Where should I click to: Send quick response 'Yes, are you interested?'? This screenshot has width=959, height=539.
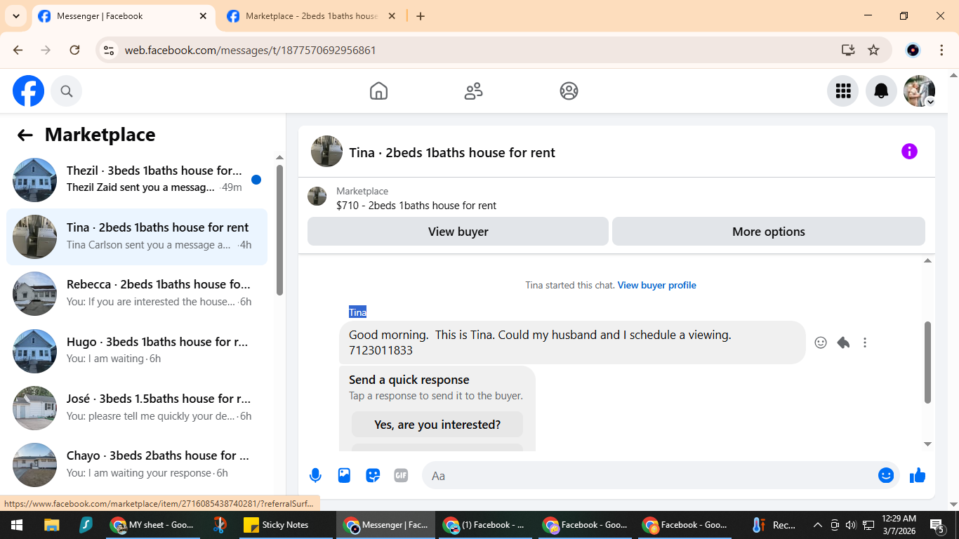(x=437, y=425)
